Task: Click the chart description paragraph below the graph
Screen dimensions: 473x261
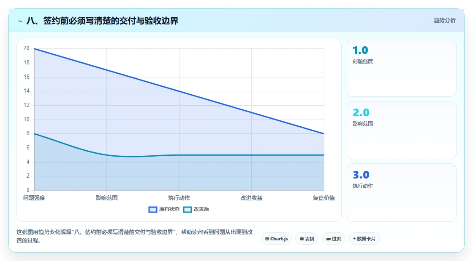Action: click(135, 236)
